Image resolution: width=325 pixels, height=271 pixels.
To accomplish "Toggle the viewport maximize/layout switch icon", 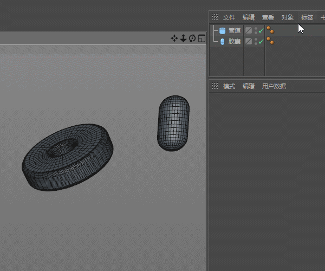I will [201, 38].
